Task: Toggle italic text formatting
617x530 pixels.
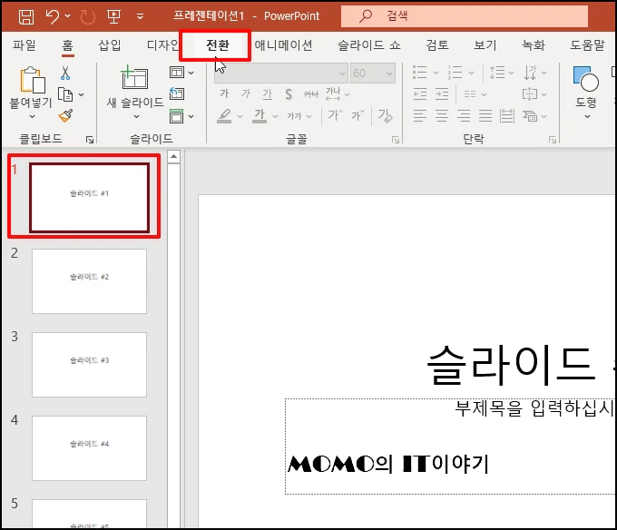Action: coord(246,94)
